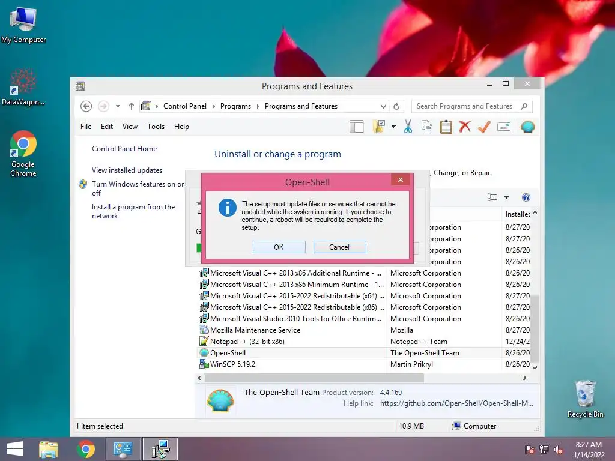The image size is (615, 461).
Task: Click Control Panel in the breadcrumb
Action: (185, 106)
